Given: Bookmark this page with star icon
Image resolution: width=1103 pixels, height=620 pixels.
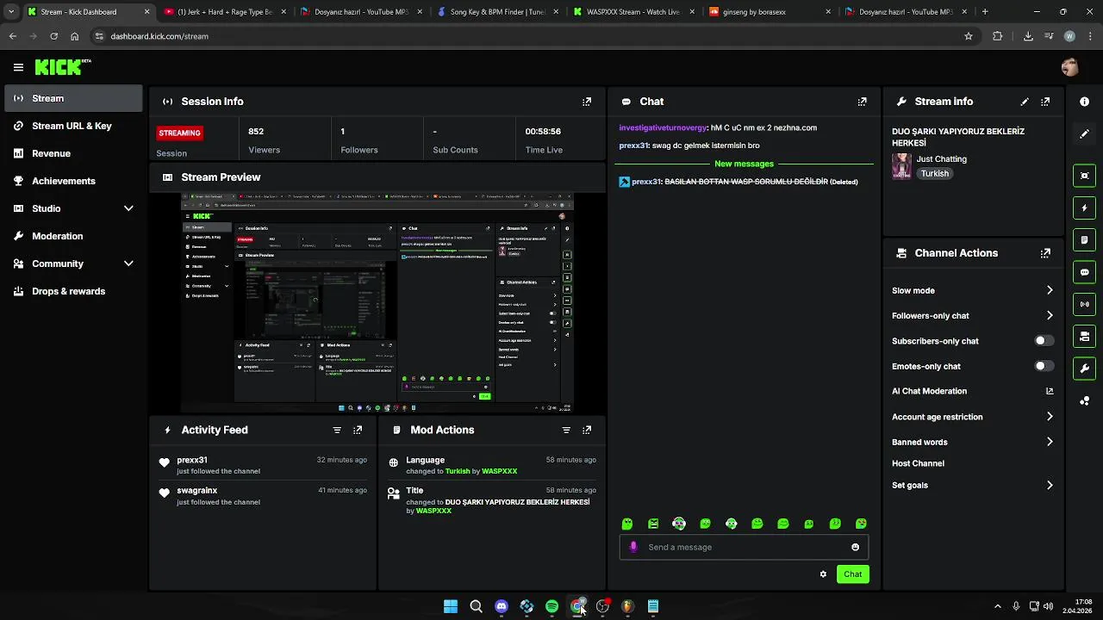Looking at the screenshot, I should (969, 36).
